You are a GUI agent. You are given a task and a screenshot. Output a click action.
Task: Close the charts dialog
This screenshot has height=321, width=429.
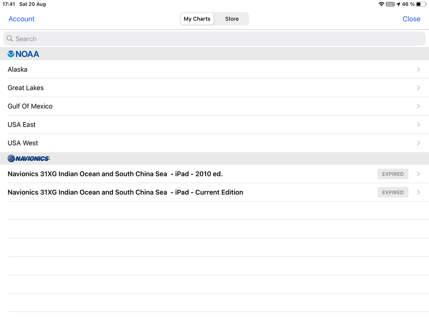click(x=411, y=19)
